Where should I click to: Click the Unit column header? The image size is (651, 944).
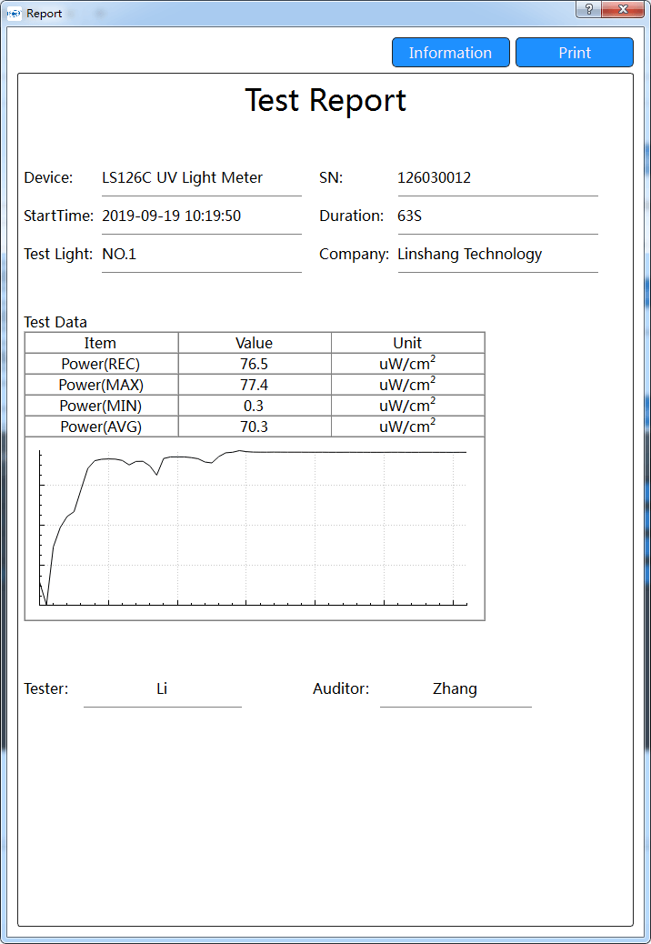(x=408, y=343)
